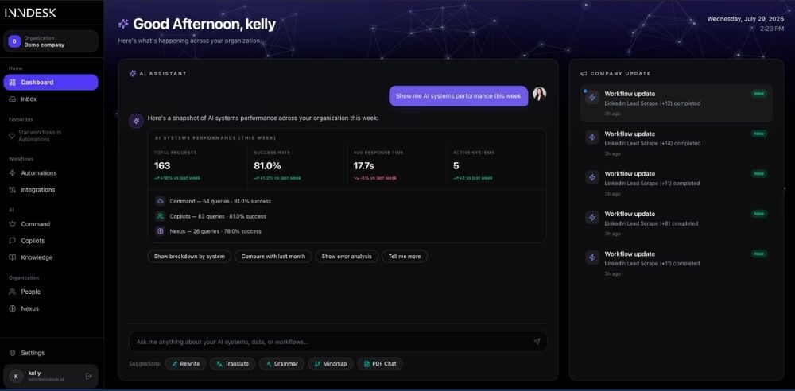Click the Command crown icon in sidebar
Viewport: 795px width, 391px height.
point(13,223)
